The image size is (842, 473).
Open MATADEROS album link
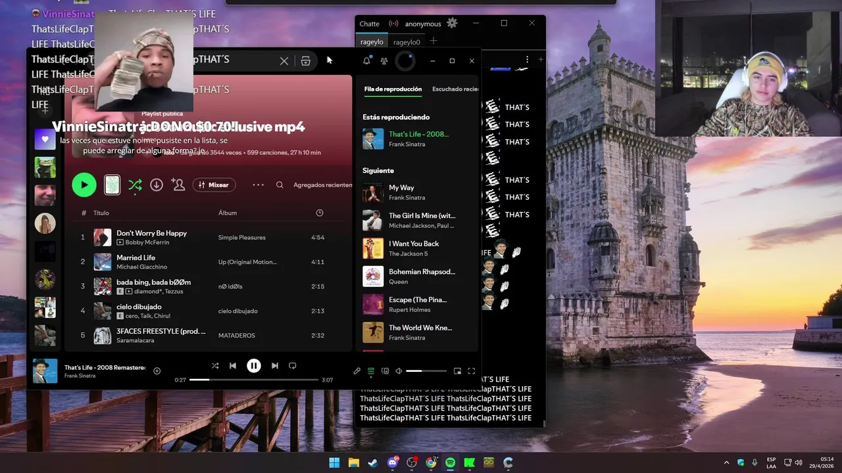point(237,335)
